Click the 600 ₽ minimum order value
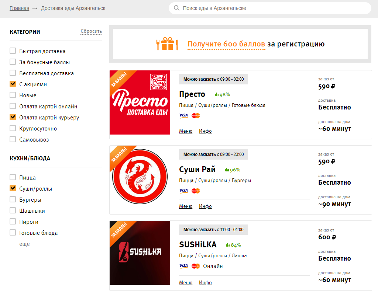This screenshot has width=378, height=296. click(x=327, y=237)
